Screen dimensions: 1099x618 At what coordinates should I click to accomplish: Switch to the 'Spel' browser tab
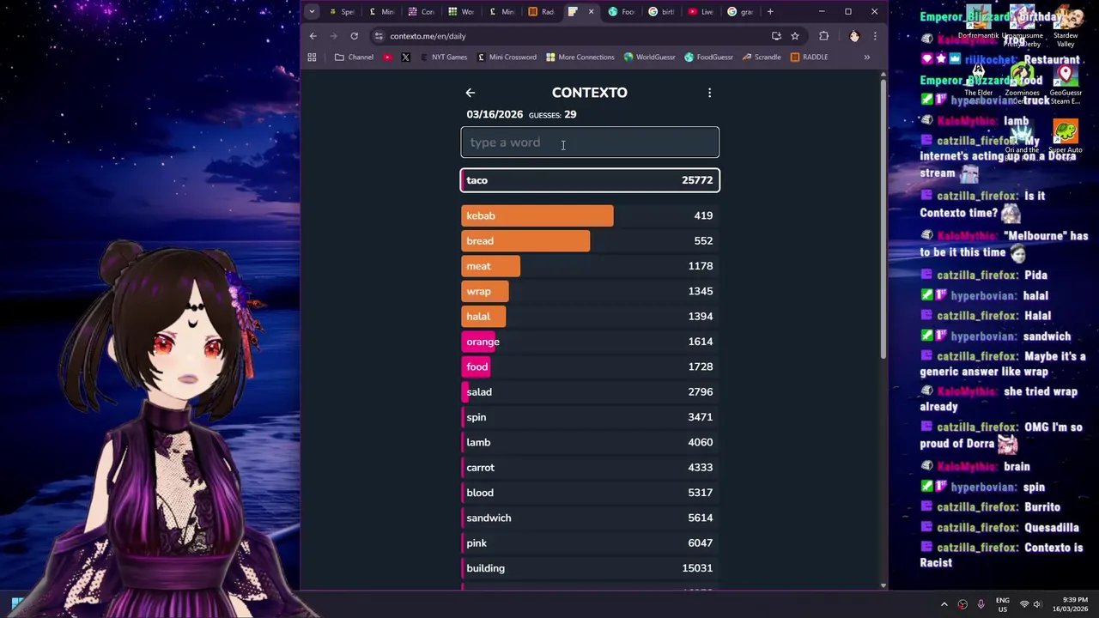click(x=340, y=11)
